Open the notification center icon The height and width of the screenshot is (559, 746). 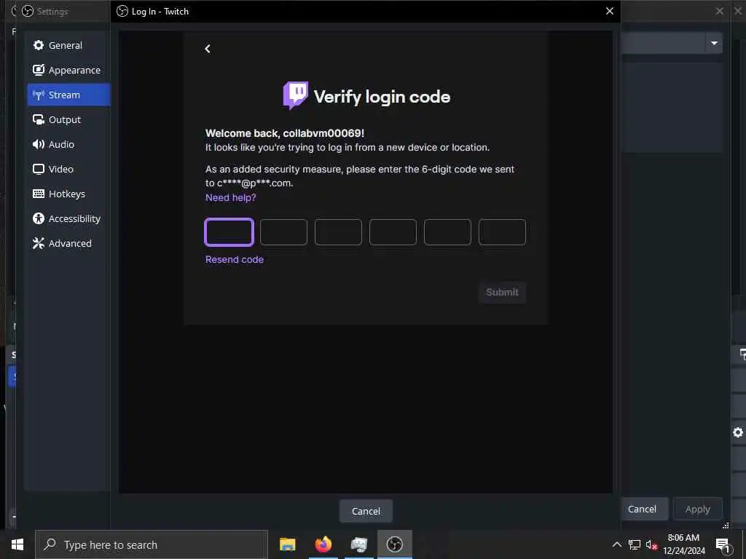coord(723,544)
